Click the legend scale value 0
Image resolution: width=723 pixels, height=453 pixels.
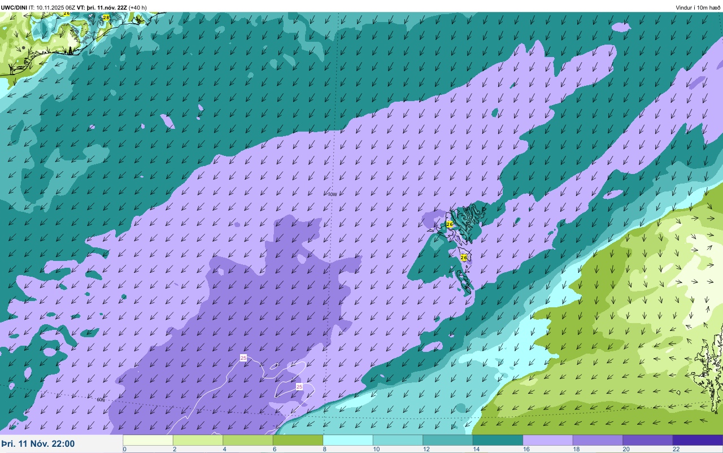[124, 449]
